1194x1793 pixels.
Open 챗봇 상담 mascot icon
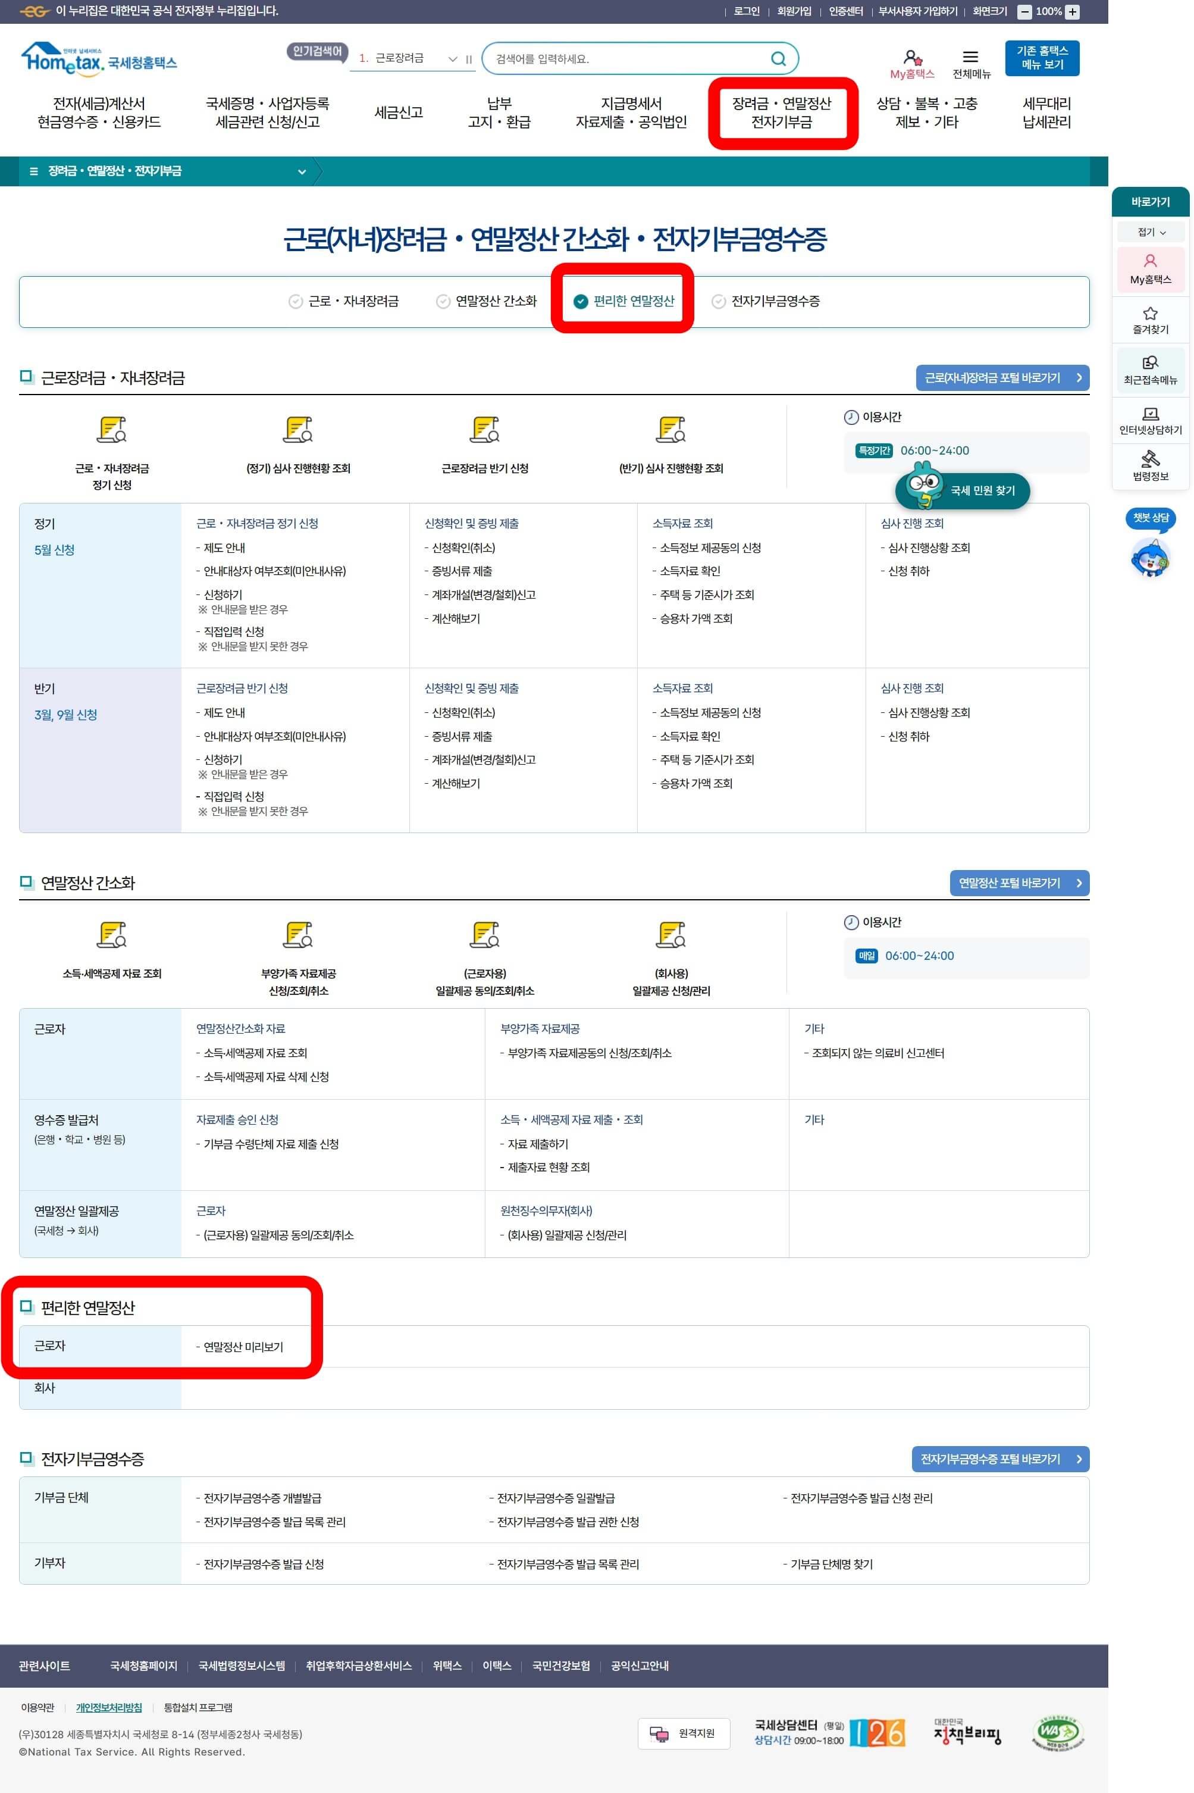point(1150,558)
